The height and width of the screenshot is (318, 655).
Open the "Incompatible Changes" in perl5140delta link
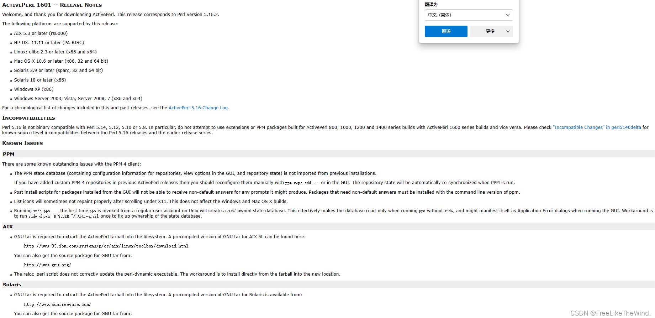coord(597,127)
